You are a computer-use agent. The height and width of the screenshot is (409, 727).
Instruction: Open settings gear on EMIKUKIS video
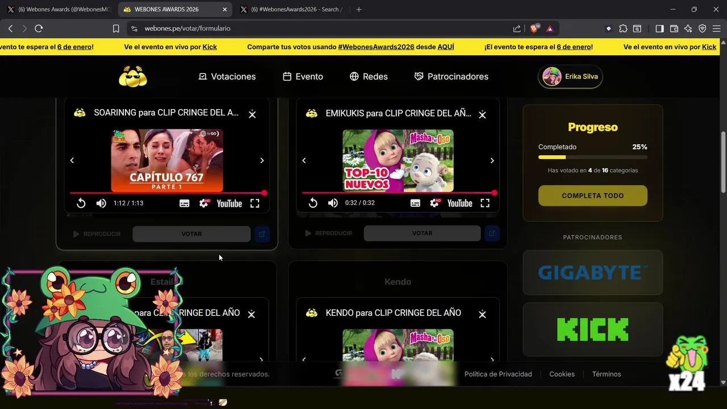click(434, 203)
